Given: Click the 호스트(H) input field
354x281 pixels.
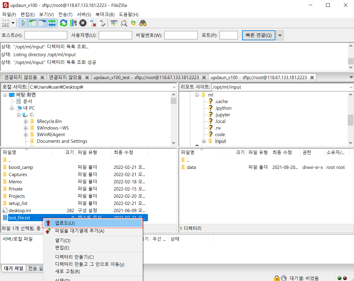Looking at the screenshot, I should pos(46,35).
